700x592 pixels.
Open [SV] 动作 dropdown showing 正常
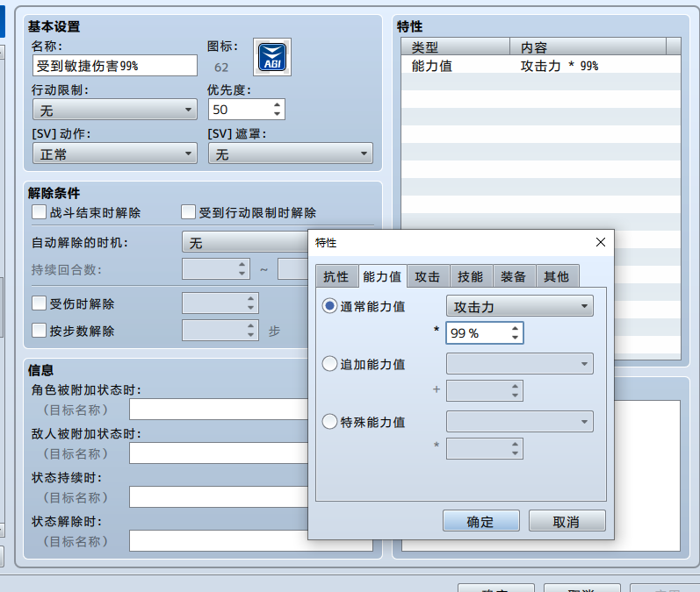[x=115, y=153]
